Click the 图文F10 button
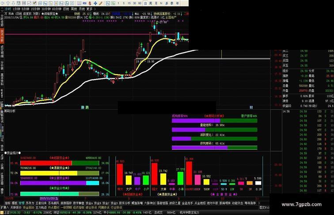The width and height of the screenshot is (334, 215). pyautogui.click(x=264, y=207)
